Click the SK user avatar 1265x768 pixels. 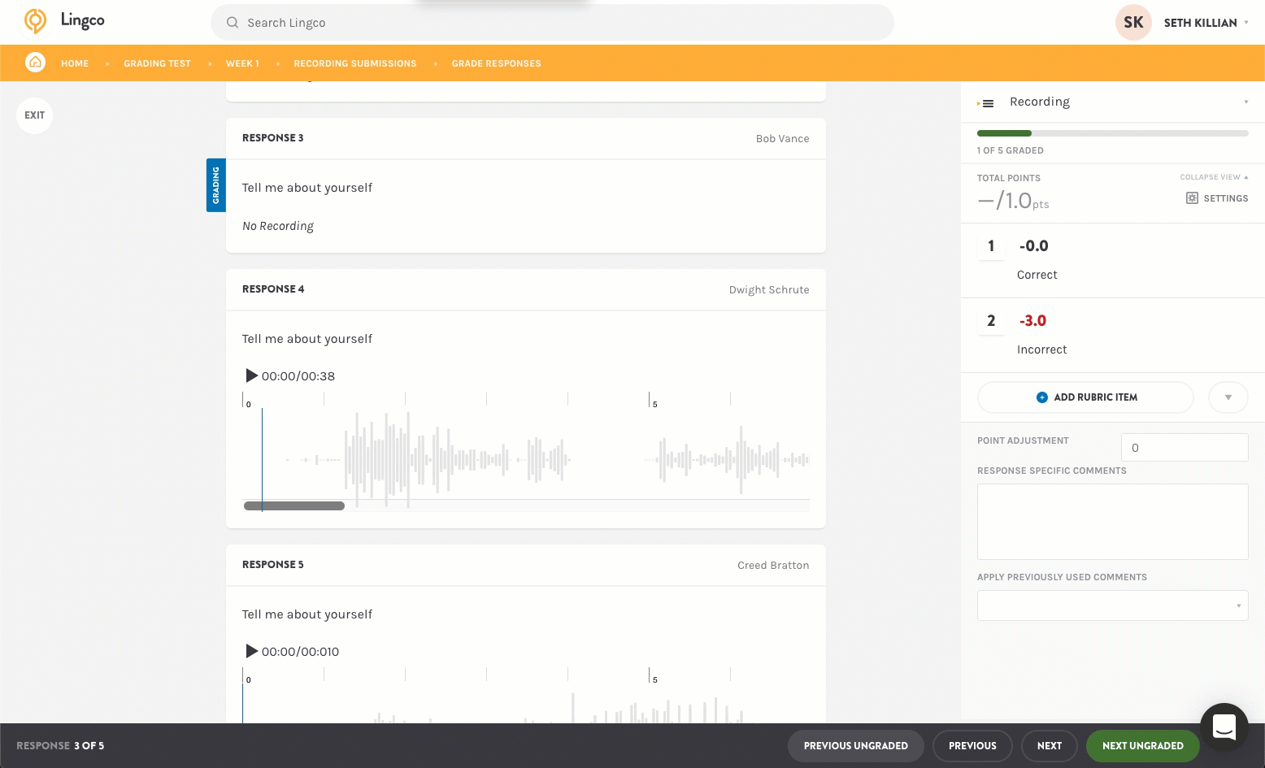1132,23
